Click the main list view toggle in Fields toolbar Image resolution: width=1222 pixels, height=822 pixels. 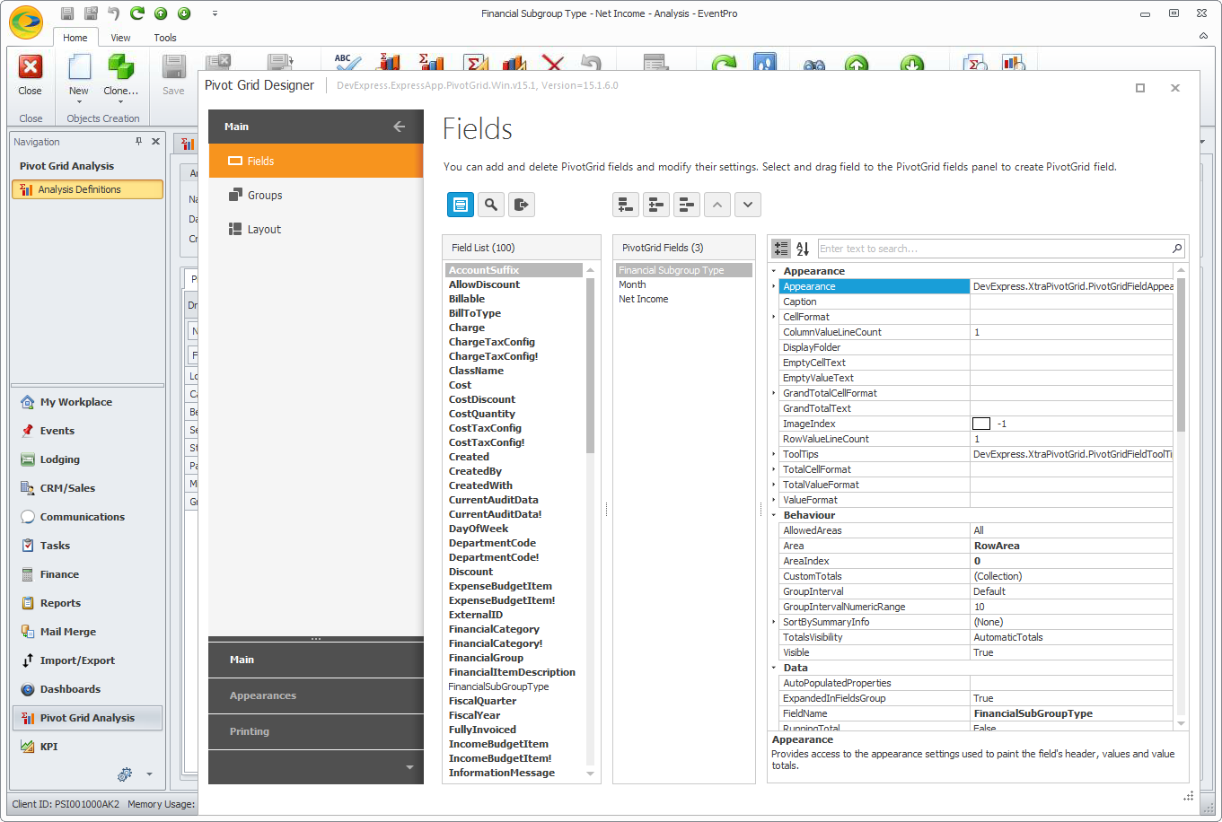[x=461, y=205]
